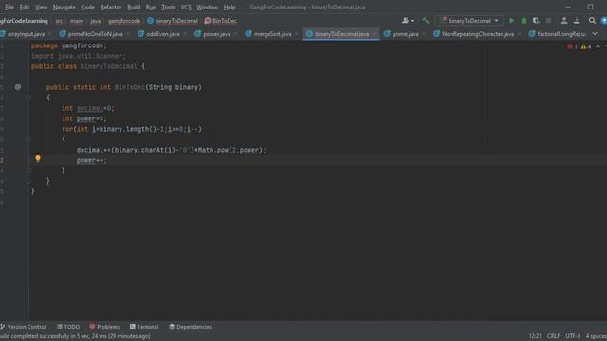The height and width of the screenshot is (341, 607).
Task: Go to previous highlighted problem with up arrow
Action: tap(598, 46)
